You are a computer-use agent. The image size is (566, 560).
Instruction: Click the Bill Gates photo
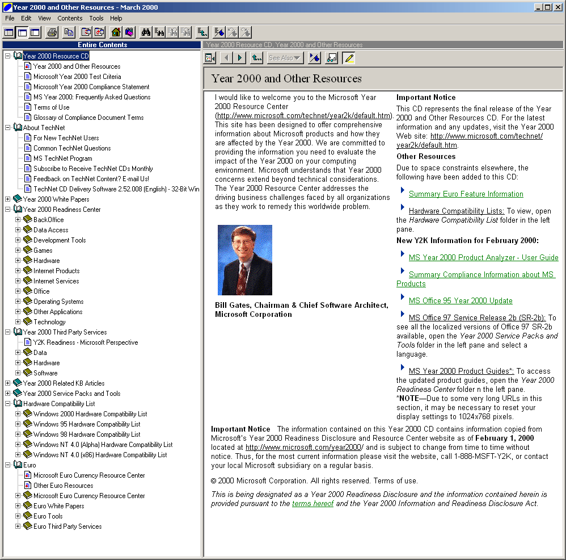245,260
